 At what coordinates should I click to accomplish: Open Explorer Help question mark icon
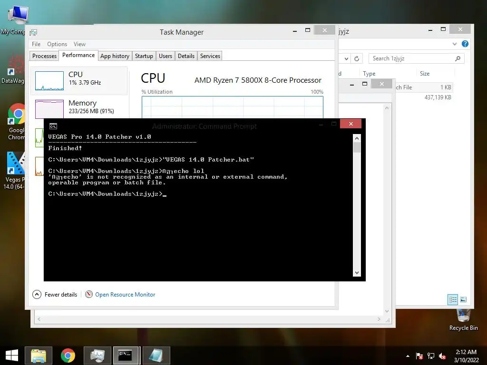pyautogui.click(x=465, y=44)
